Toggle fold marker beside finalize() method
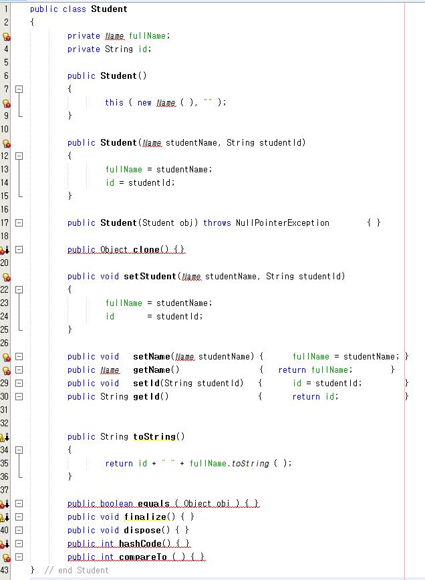The image size is (425, 580). tap(19, 517)
